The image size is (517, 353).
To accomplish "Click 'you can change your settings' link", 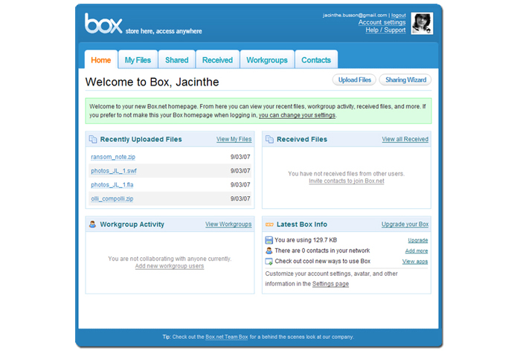I will click(297, 115).
